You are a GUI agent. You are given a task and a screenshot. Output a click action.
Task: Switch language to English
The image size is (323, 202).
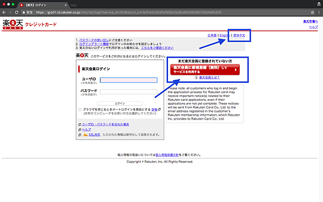(x=224, y=36)
